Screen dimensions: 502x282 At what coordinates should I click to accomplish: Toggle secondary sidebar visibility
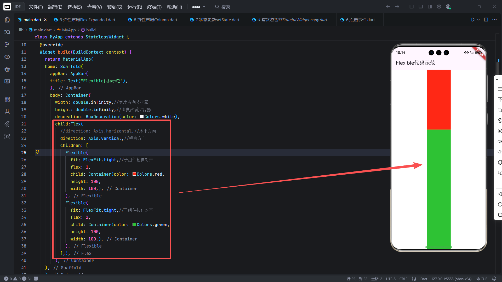pyautogui.click(x=430, y=7)
